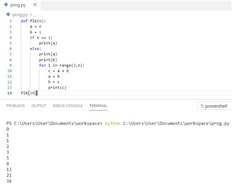Click the 'b = 1' code line
Viewport: 232px width, 184px height.
tap(36, 32)
